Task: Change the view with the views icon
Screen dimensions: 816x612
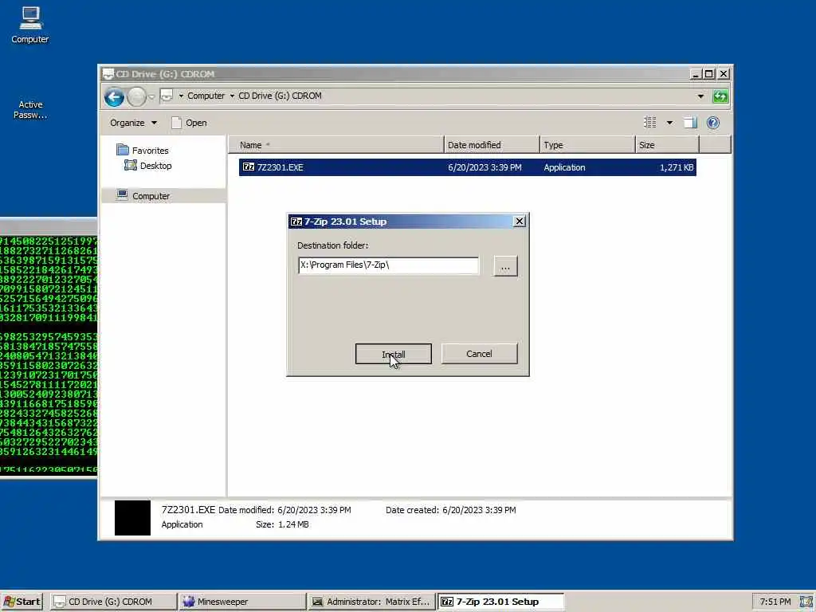Action: pos(650,122)
